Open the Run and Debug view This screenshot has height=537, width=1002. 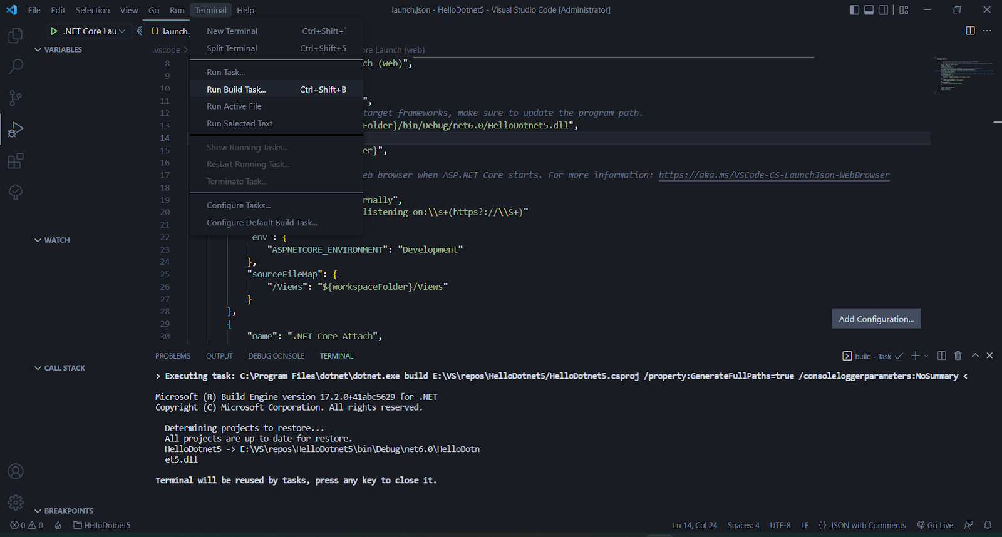point(16,130)
